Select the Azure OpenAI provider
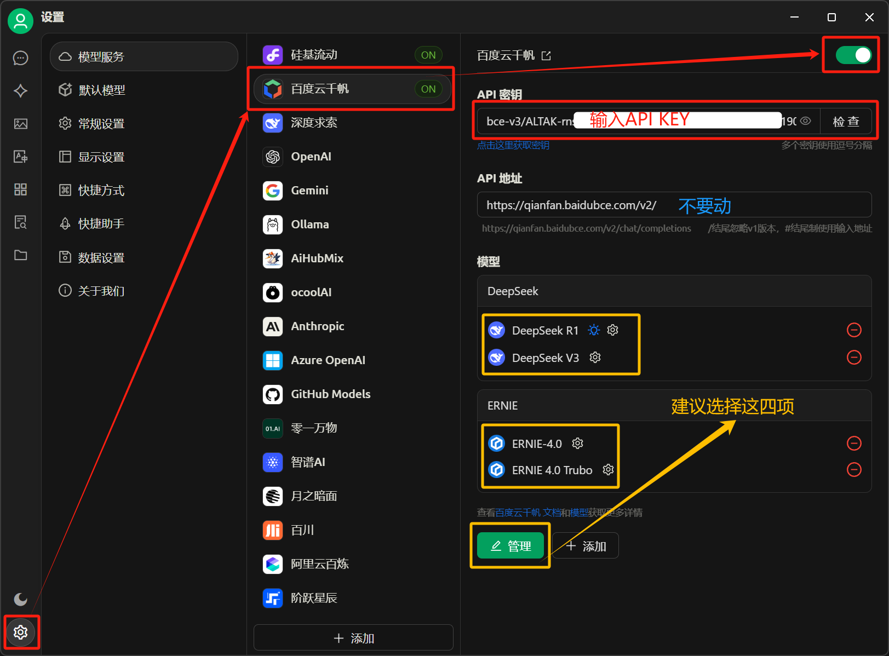Screen dimensions: 889x656 (353, 360)
